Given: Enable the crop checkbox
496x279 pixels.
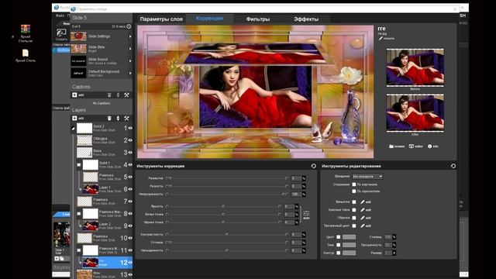Looking at the screenshot, I should pyautogui.click(x=354, y=218).
